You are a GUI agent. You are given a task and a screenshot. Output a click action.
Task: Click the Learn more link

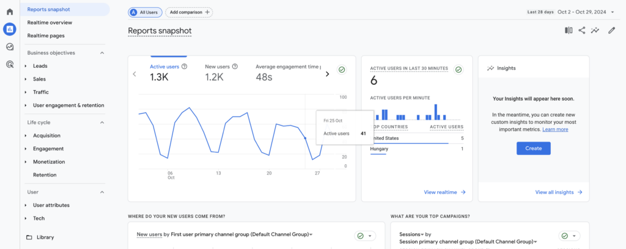point(555,129)
